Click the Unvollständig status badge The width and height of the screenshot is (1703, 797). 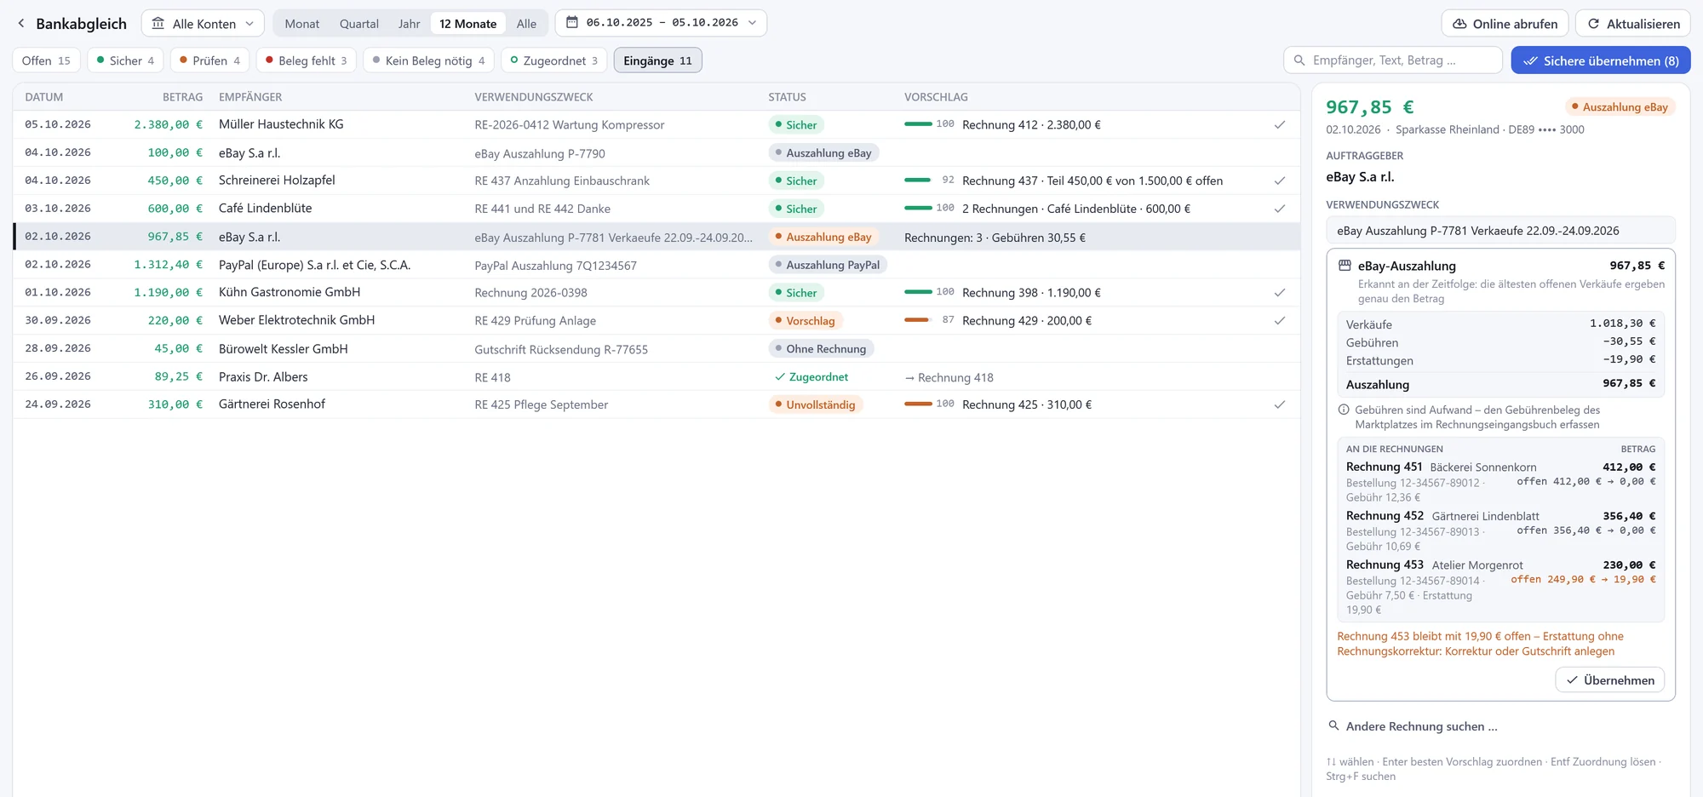pos(816,404)
